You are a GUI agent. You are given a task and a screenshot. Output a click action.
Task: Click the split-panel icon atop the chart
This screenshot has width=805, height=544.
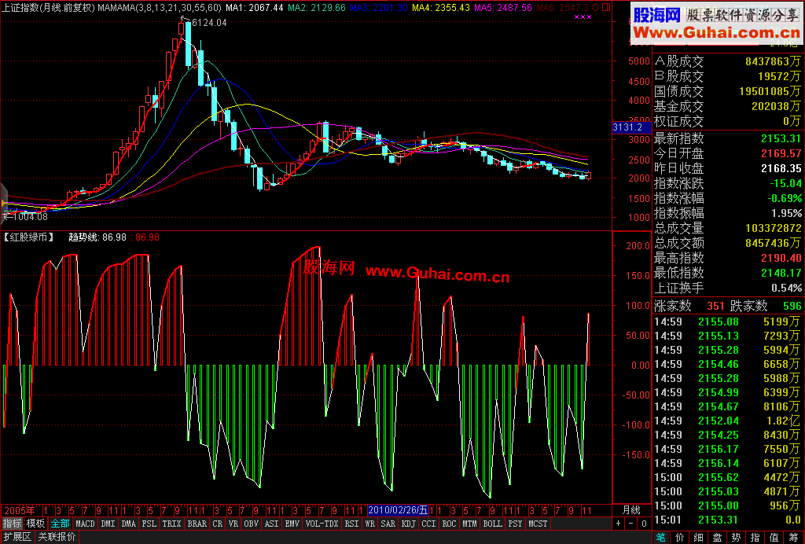(606, 7)
